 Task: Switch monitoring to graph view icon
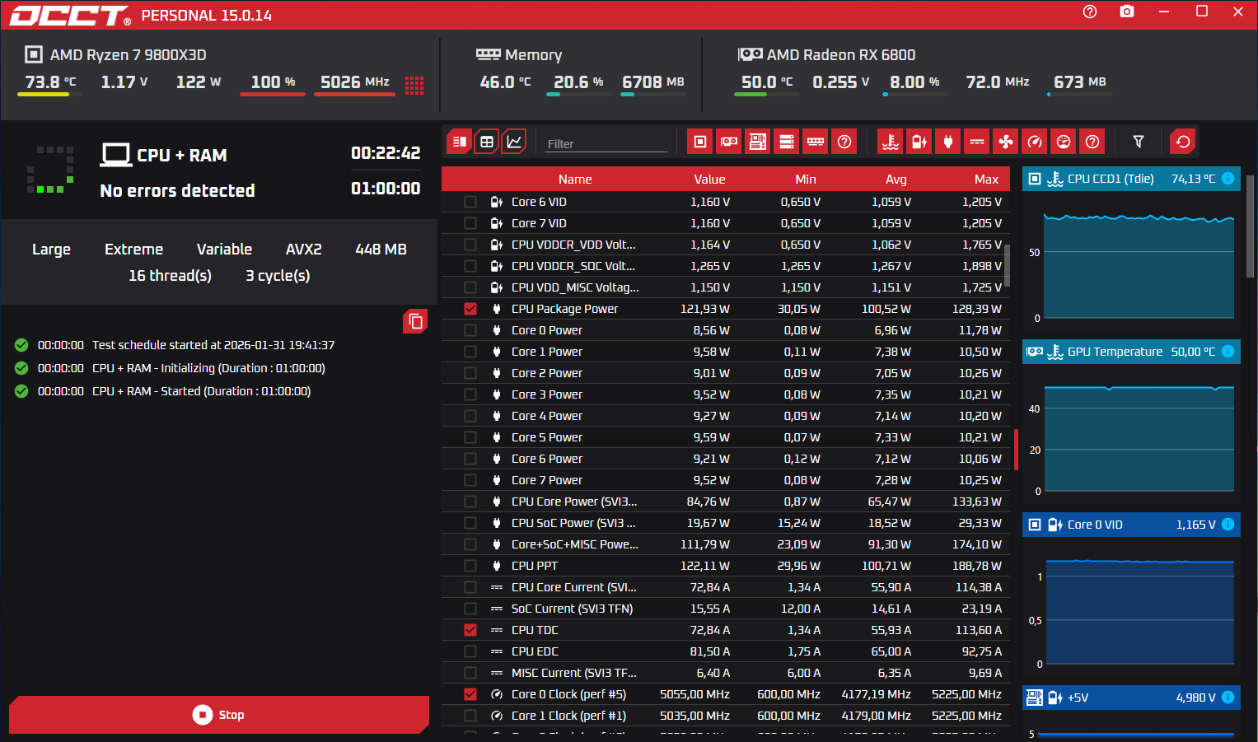(x=514, y=142)
